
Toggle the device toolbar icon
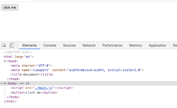[x=12, y=45]
